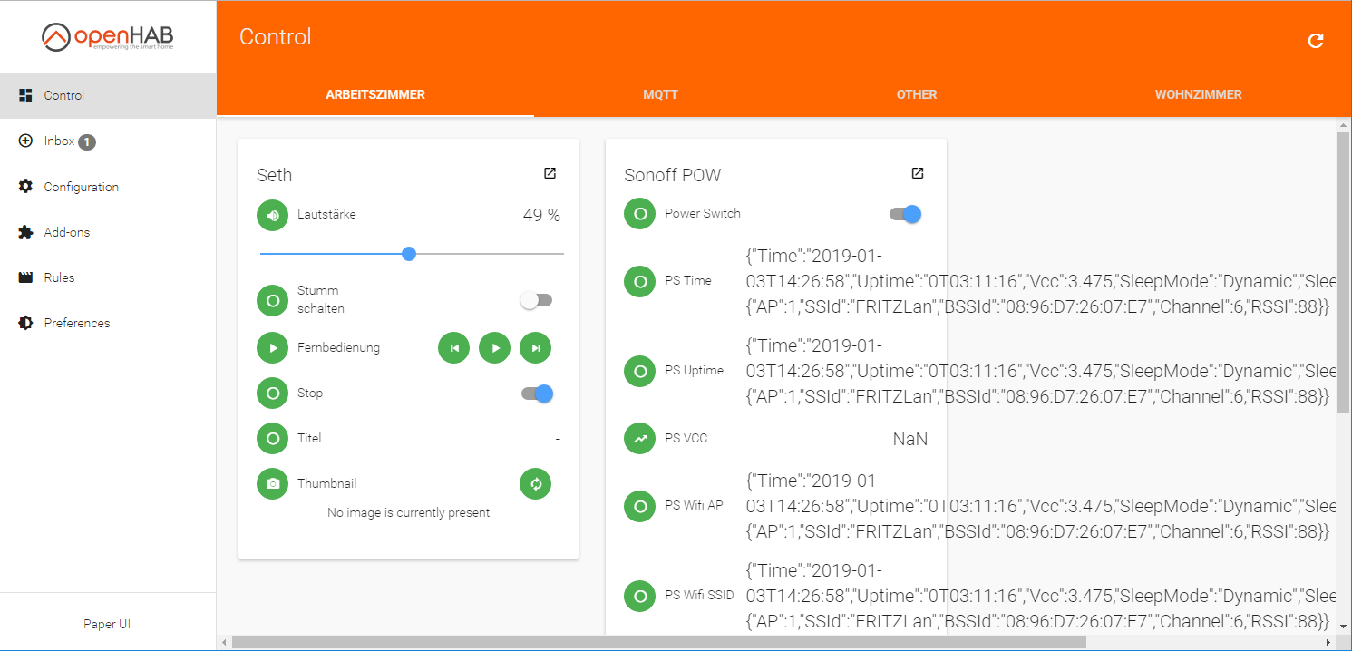Click the PS Wifi AP JSON value text
Image resolution: width=1352 pixels, height=651 pixels.
(x=1041, y=506)
